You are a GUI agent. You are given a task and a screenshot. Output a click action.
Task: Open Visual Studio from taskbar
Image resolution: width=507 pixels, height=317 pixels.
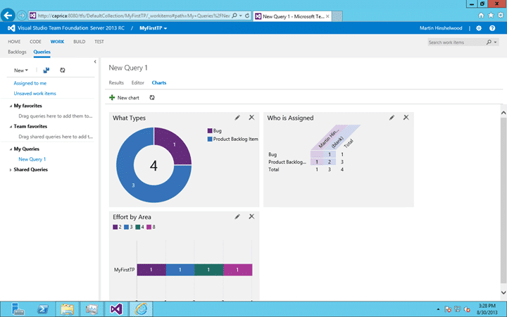pyautogui.click(x=116, y=309)
